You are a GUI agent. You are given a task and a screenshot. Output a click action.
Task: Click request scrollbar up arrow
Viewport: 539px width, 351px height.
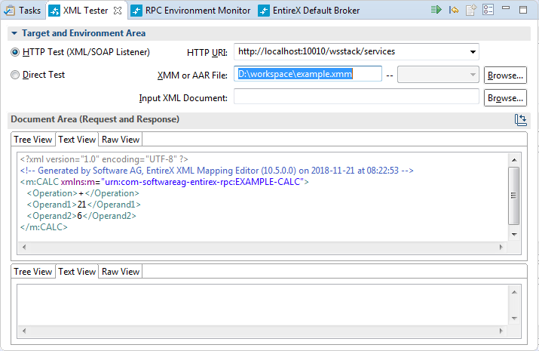click(514, 160)
